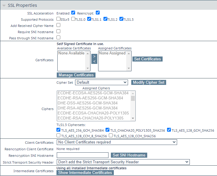Viewport: 217px width, 176px height.
Task: Click Modify Cipher Set button
Action: (149, 83)
